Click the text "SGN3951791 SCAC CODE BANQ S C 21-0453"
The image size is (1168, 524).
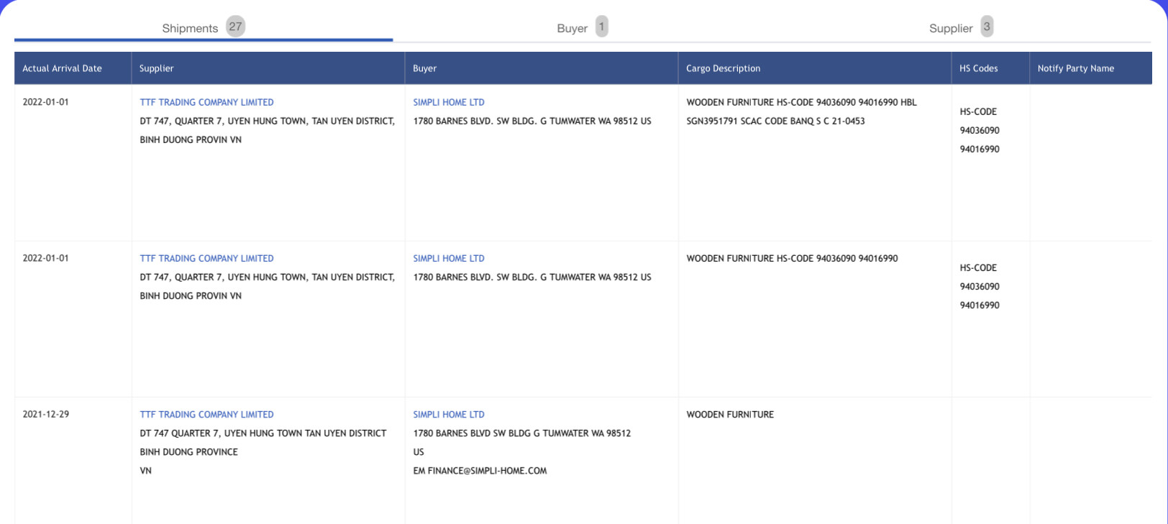(775, 121)
